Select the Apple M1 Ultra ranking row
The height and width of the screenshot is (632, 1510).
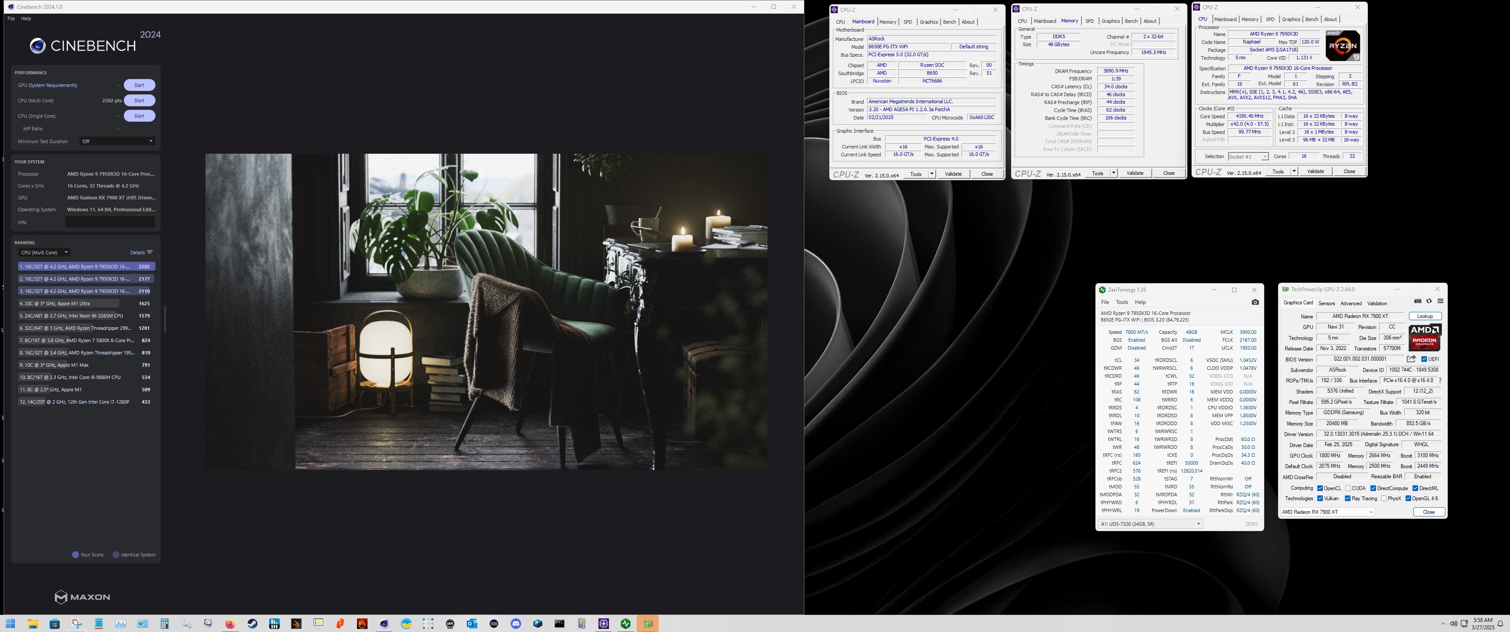click(86, 303)
